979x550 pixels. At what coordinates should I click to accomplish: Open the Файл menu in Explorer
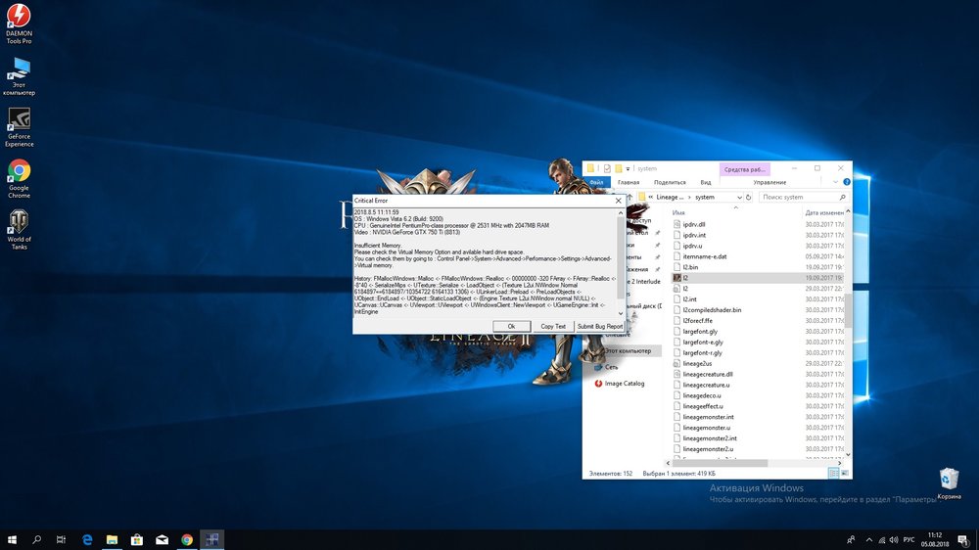(x=594, y=182)
